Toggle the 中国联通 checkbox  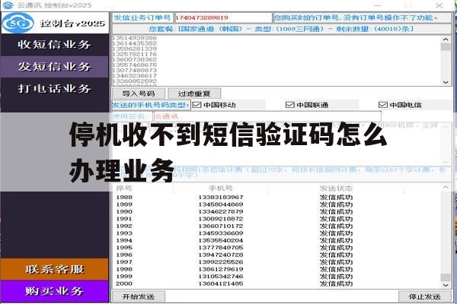pyautogui.click(x=289, y=105)
